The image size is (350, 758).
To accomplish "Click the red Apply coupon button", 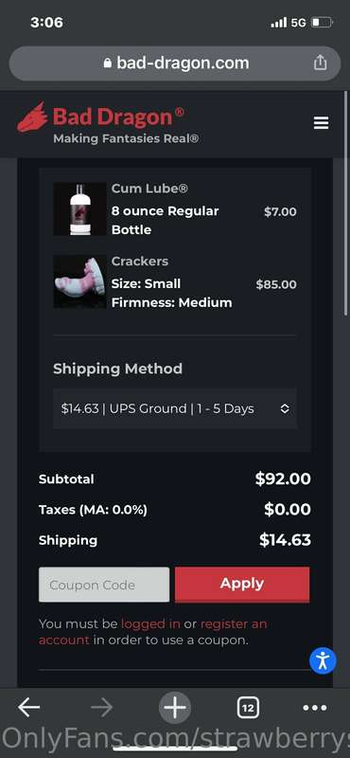I will (x=242, y=584).
